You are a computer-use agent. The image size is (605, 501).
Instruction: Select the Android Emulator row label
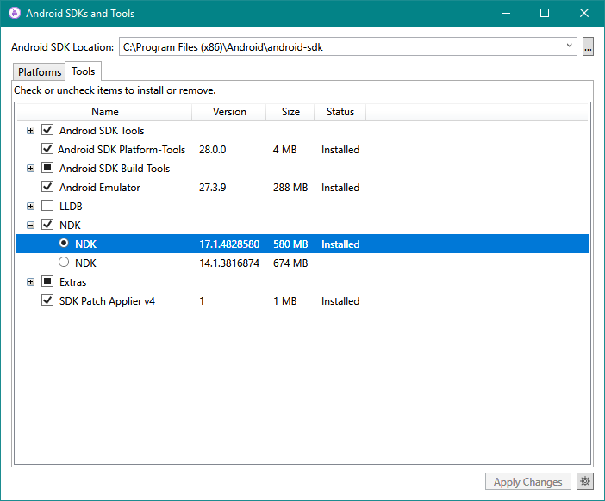point(100,188)
